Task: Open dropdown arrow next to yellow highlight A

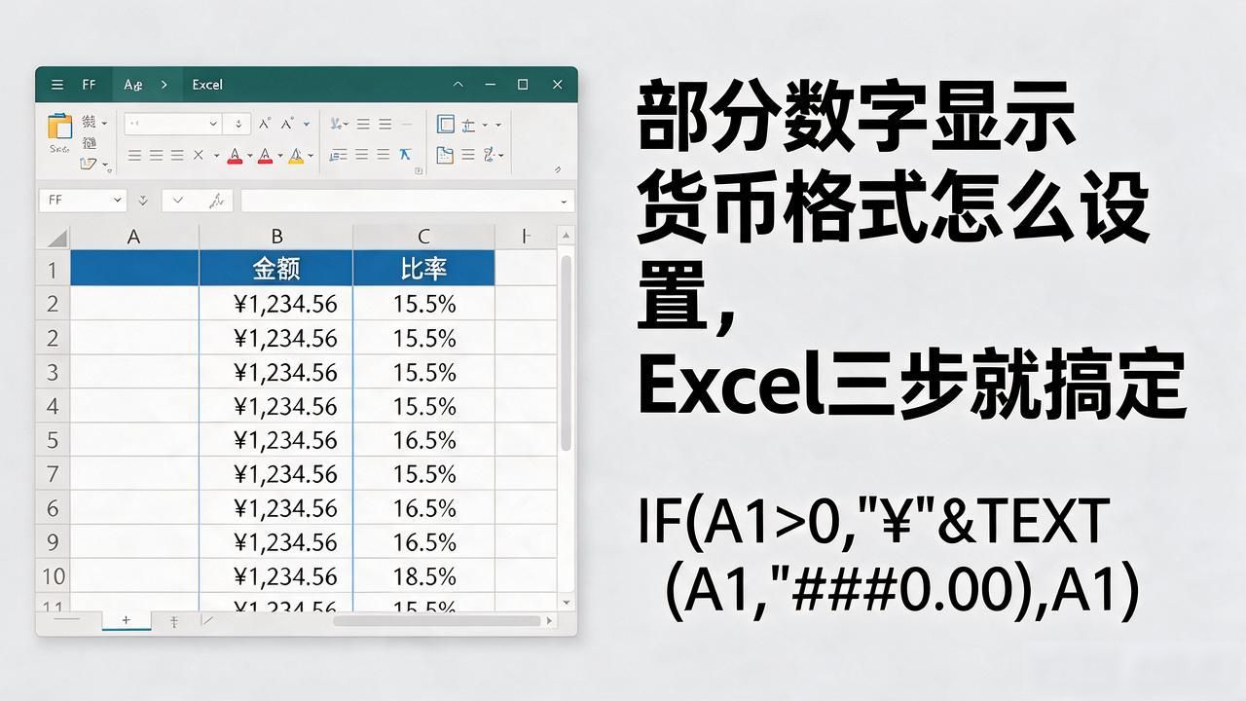Action: [311, 155]
